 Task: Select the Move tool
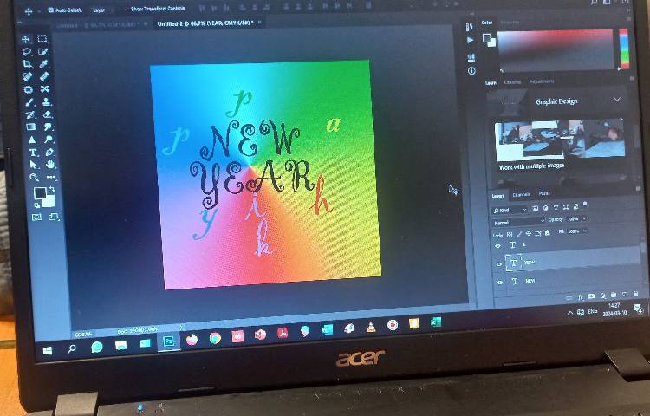pyautogui.click(x=26, y=39)
